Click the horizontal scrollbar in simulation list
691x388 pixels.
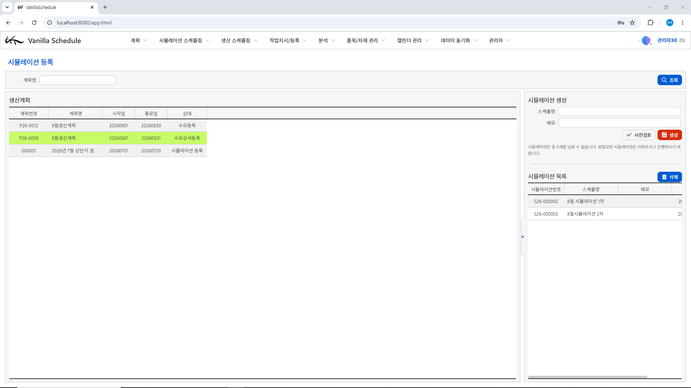[587, 377]
